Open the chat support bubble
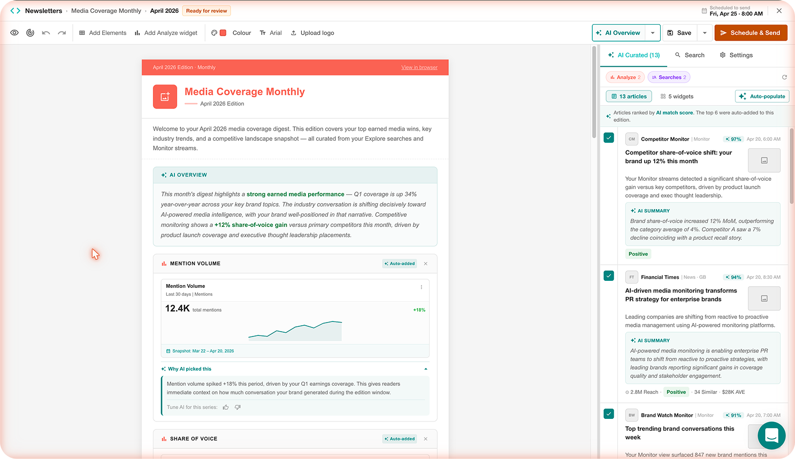Viewport: 795px width, 459px height. tap(771, 435)
